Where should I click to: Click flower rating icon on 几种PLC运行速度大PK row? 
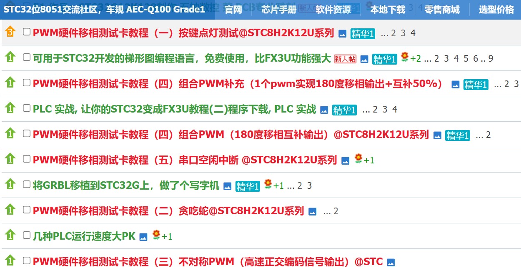(156, 235)
